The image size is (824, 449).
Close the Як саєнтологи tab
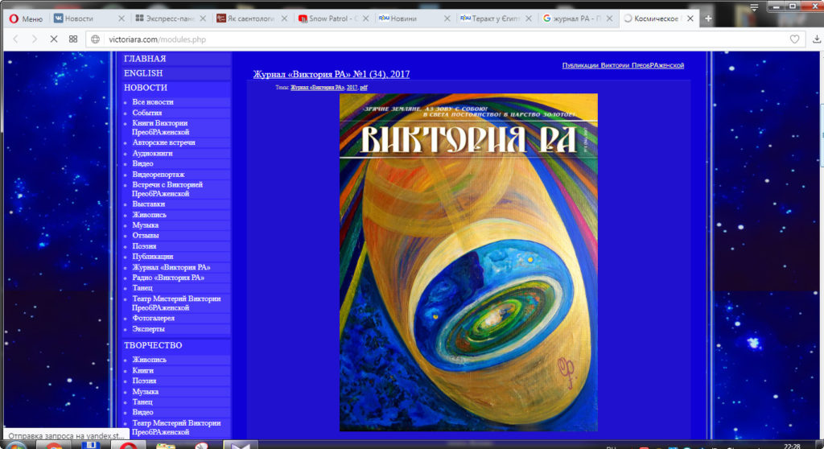[x=284, y=19]
